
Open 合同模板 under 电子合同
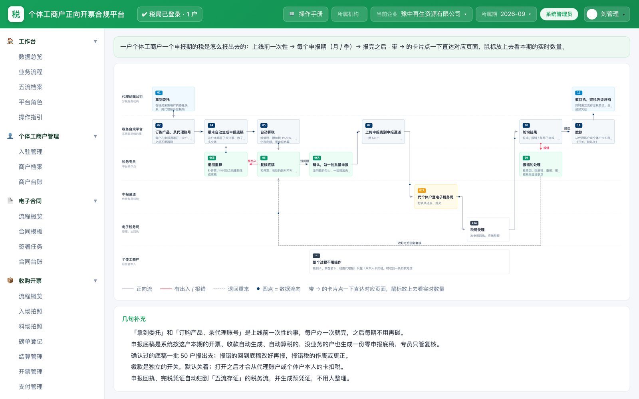coord(31,231)
